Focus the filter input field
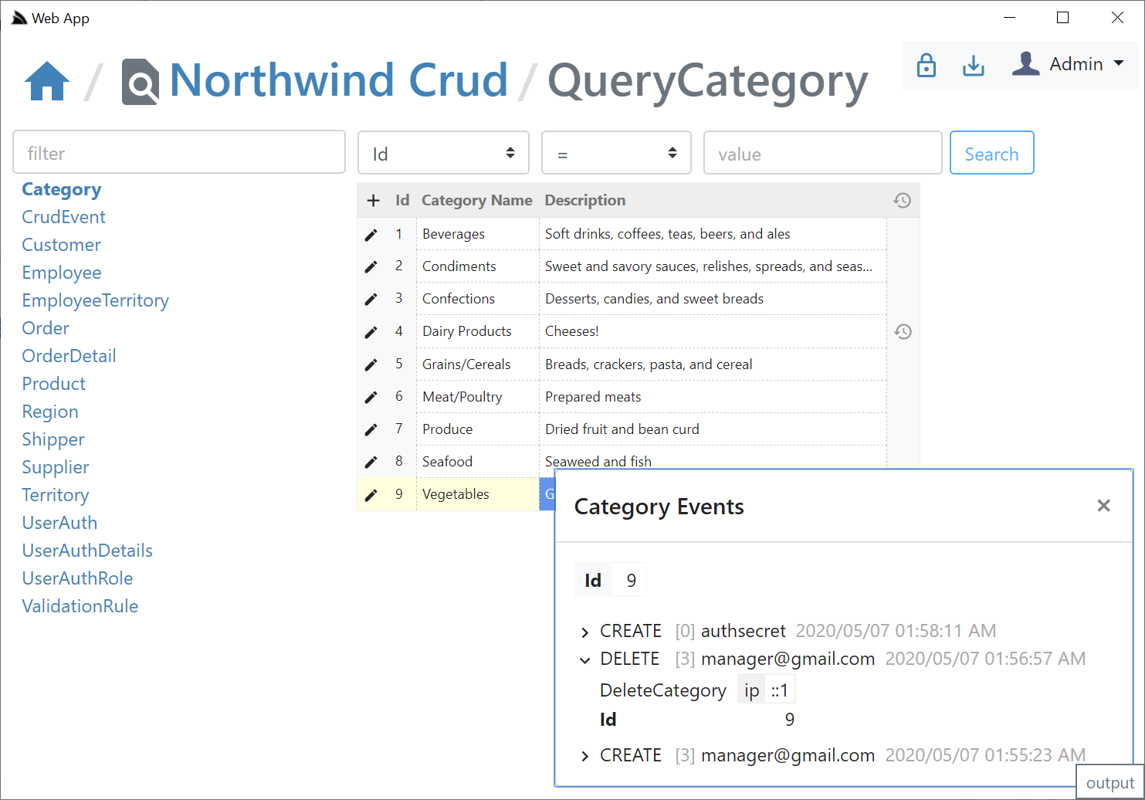1145x800 pixels. 179,152
